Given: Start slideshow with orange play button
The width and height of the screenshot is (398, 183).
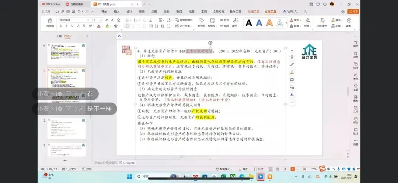Looking at the screenshot, I should (292, 169).
